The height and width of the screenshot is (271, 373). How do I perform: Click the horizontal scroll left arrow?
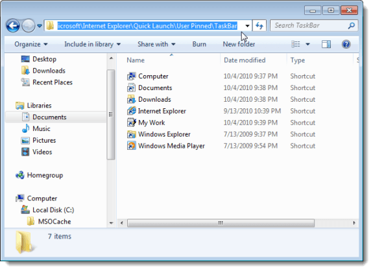[122, 223]
